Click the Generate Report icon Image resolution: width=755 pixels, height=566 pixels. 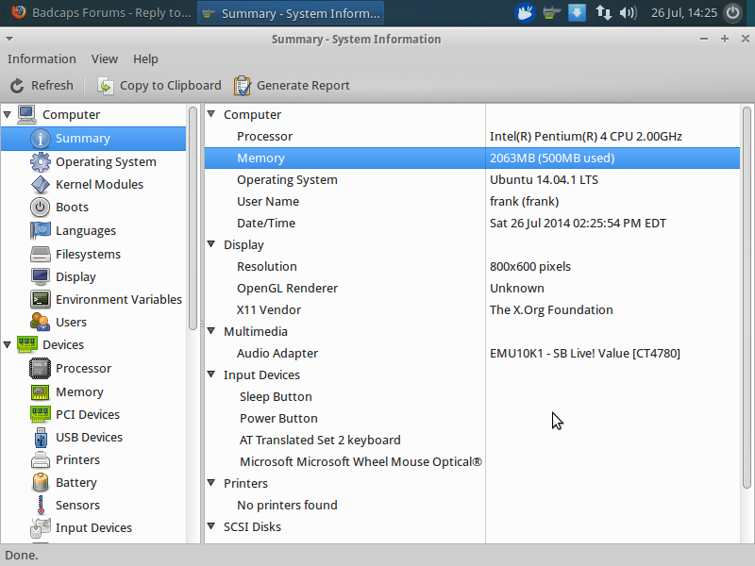point(243,86)
